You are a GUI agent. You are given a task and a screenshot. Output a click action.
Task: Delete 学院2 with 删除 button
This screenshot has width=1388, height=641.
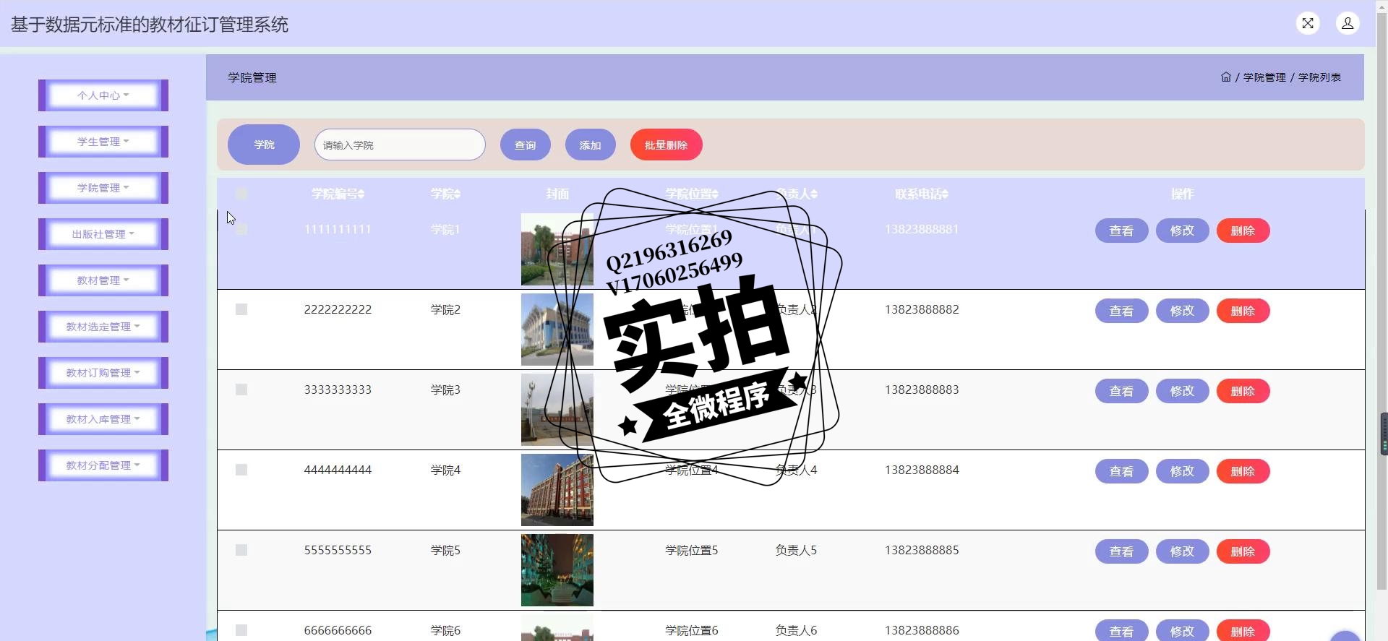pyautogui.click(x=1243, y=311)
